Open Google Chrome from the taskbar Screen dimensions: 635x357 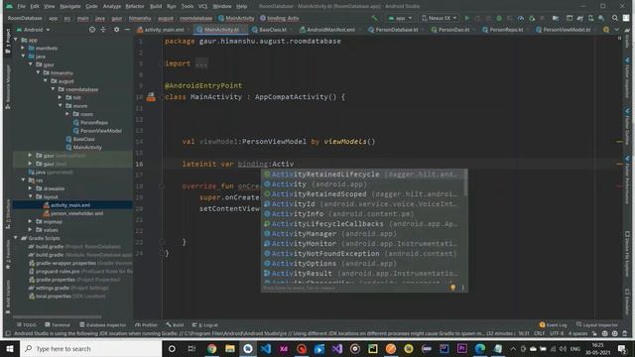click(x=211, y=348)
